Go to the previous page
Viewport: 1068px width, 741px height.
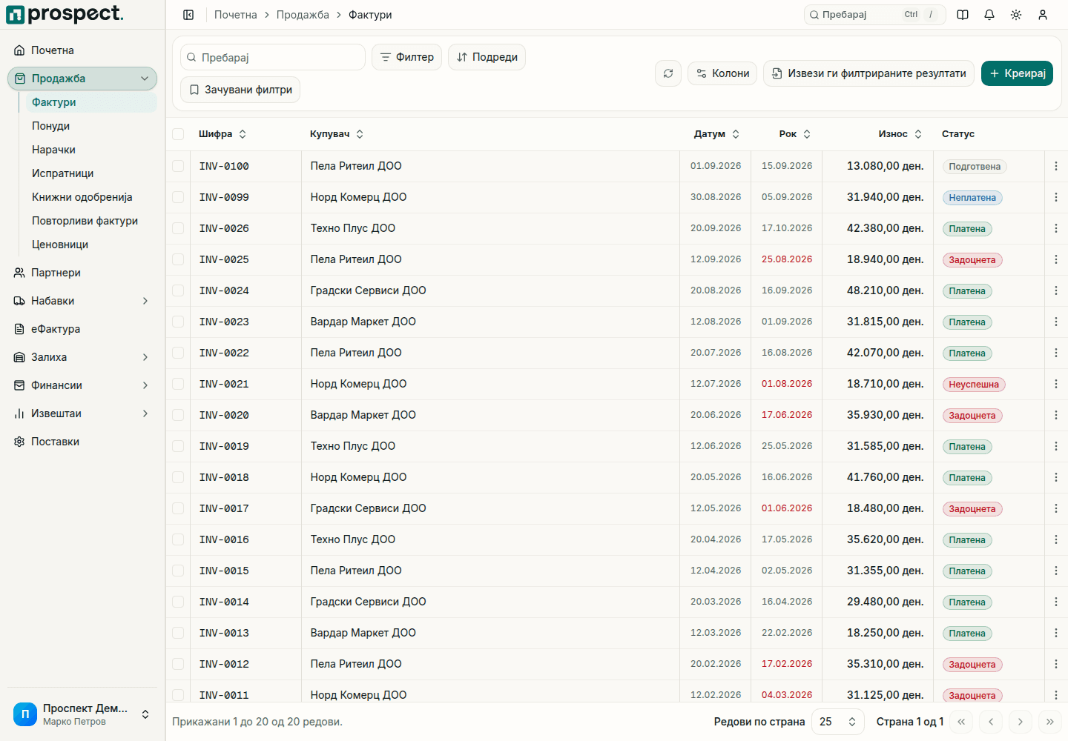pyautogui.click(x=991, y=722)
